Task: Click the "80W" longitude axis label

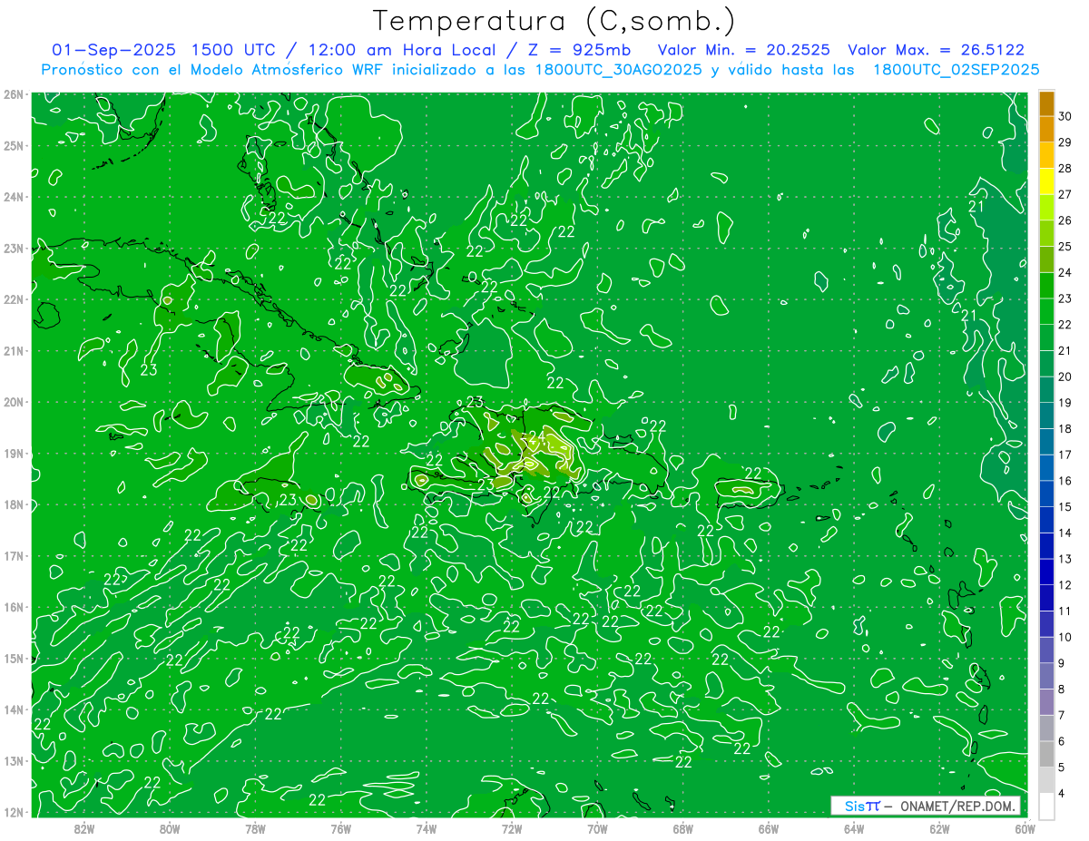Action: [x=170, y=828]
